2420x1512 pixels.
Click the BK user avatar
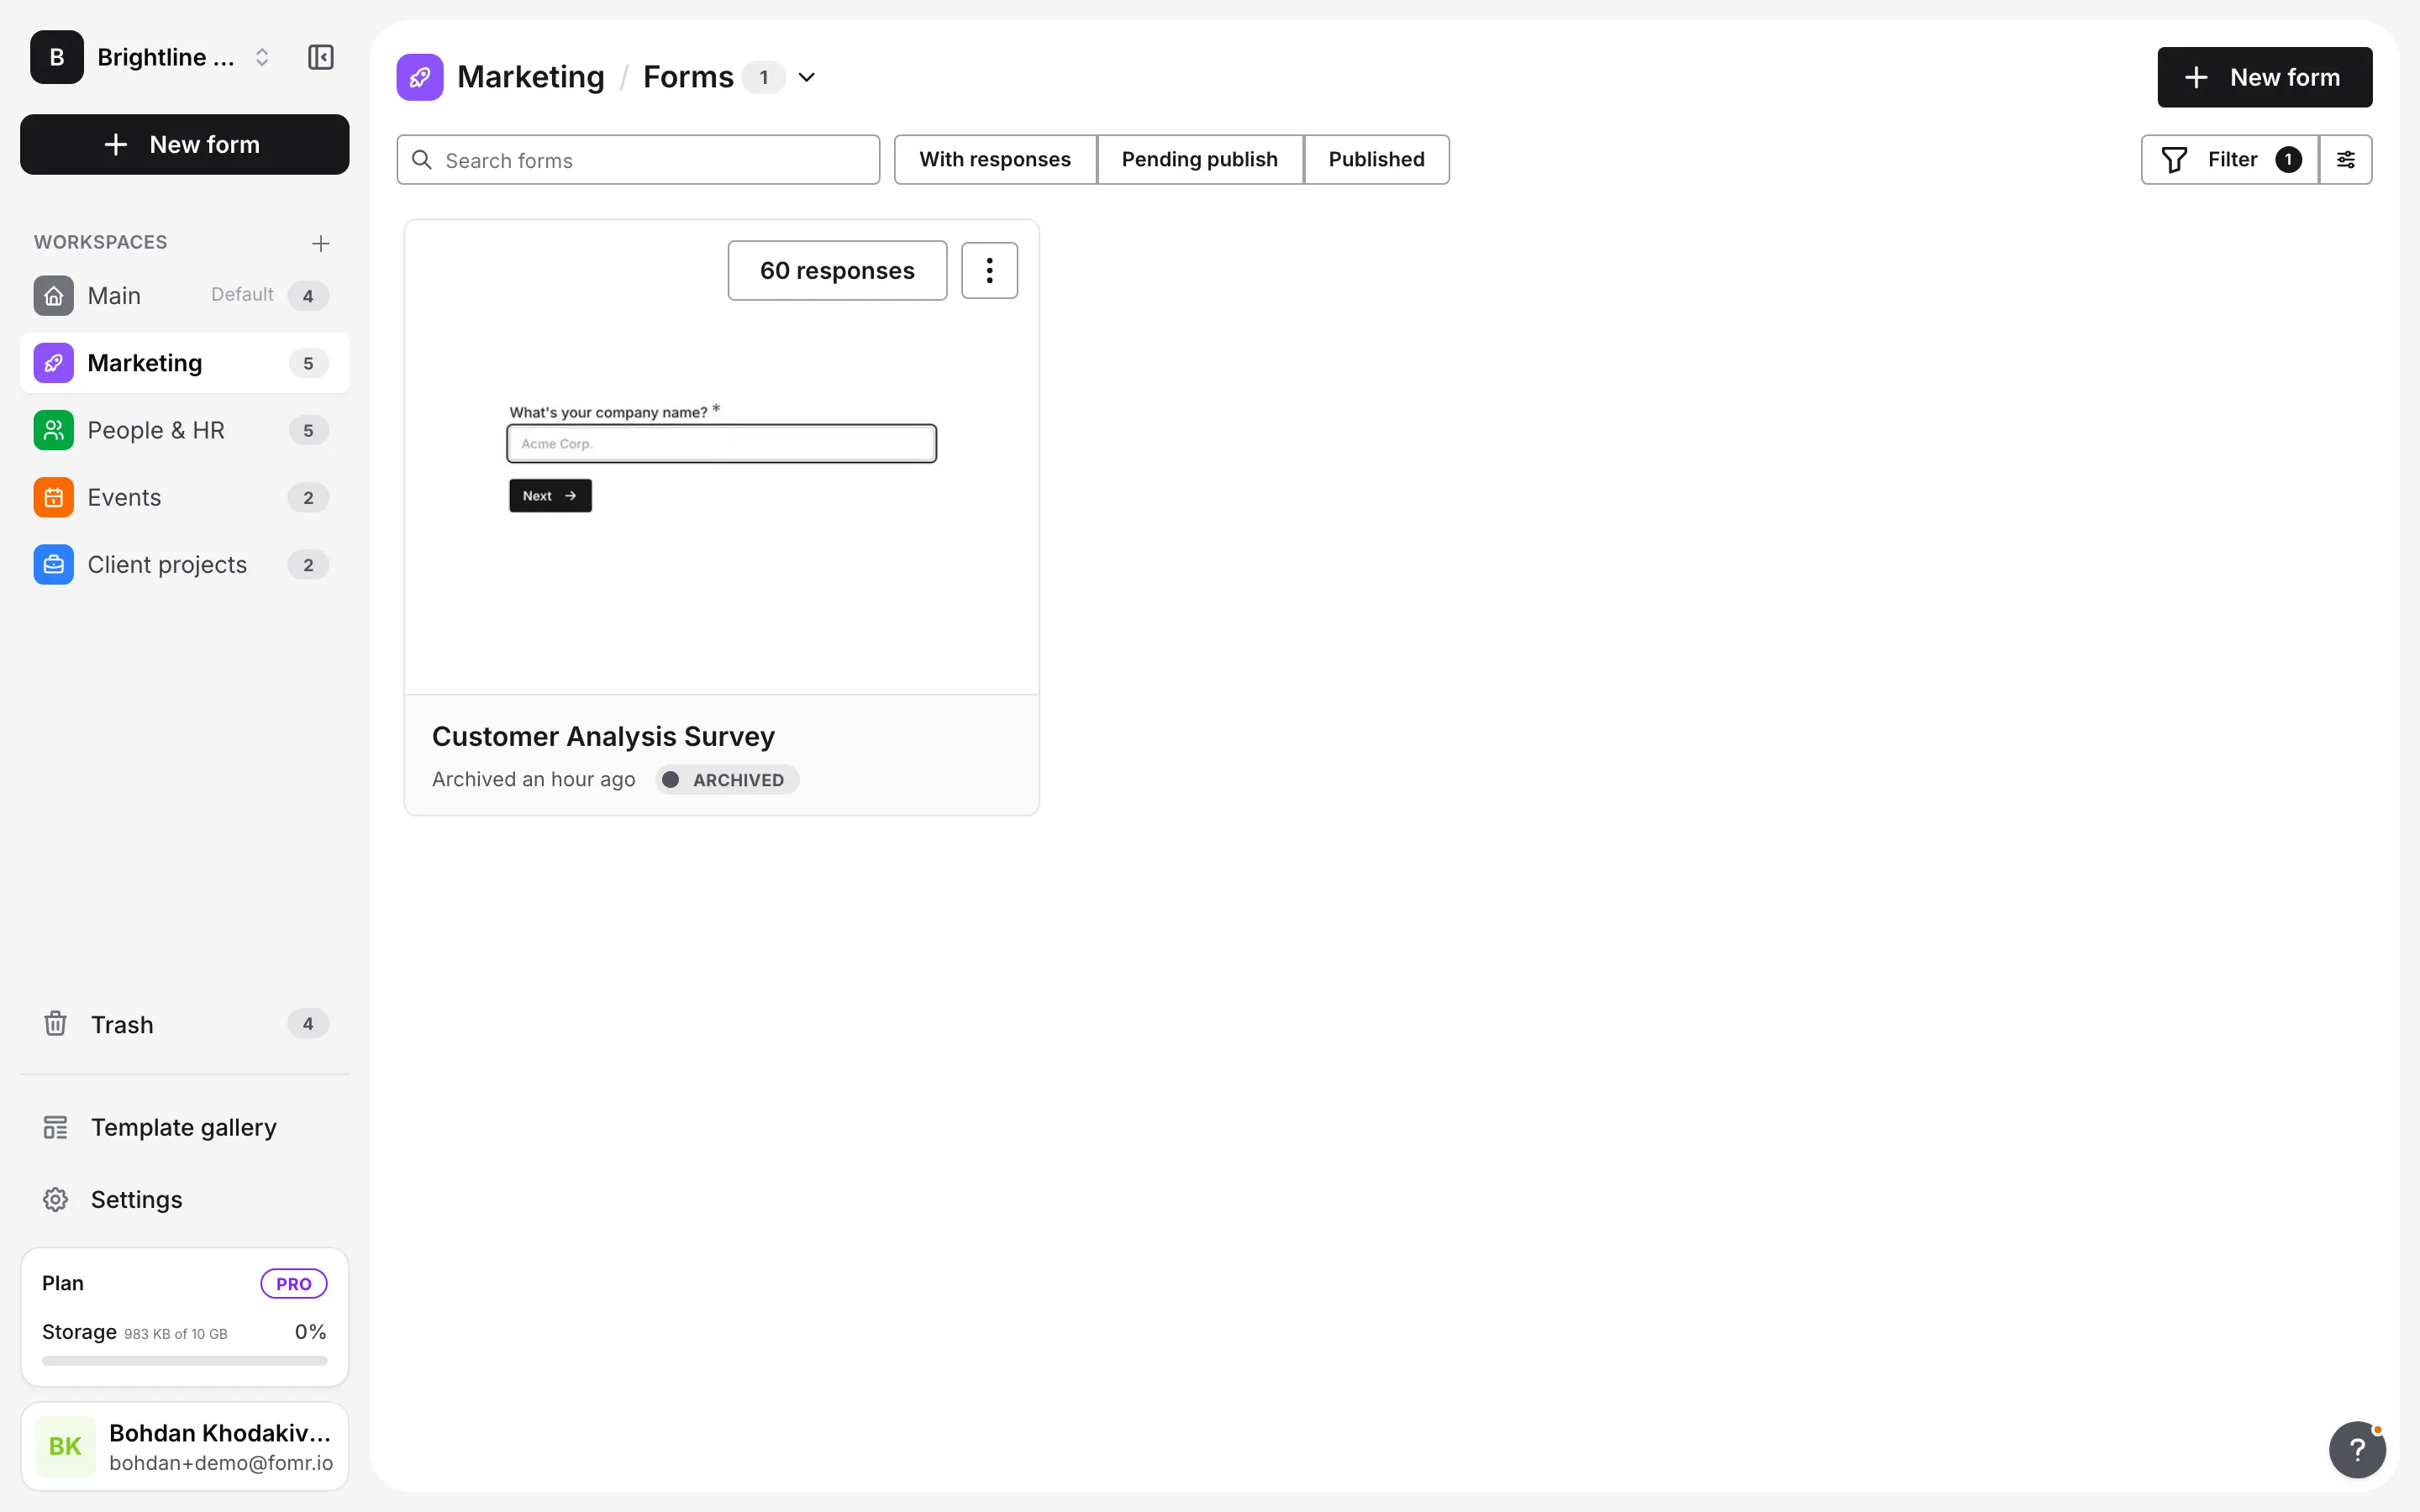point(65,1446)
